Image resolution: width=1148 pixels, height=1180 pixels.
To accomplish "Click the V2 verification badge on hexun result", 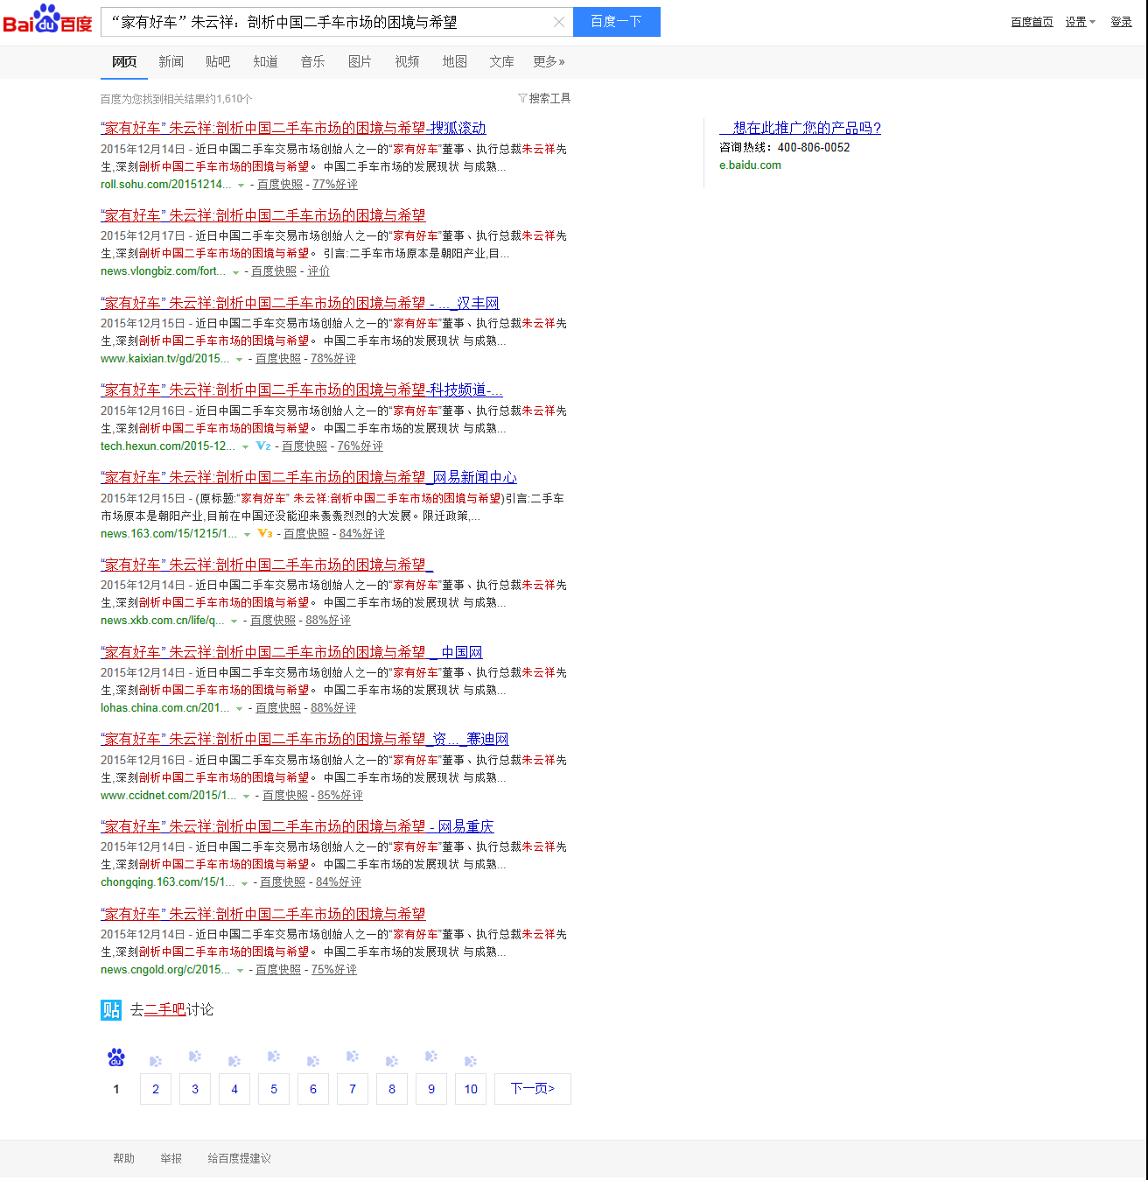I will click(263, 446).
